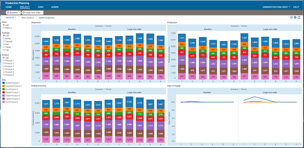Open the JOBS menu
This screenshot has width=304, height=148.
point(41,7)
